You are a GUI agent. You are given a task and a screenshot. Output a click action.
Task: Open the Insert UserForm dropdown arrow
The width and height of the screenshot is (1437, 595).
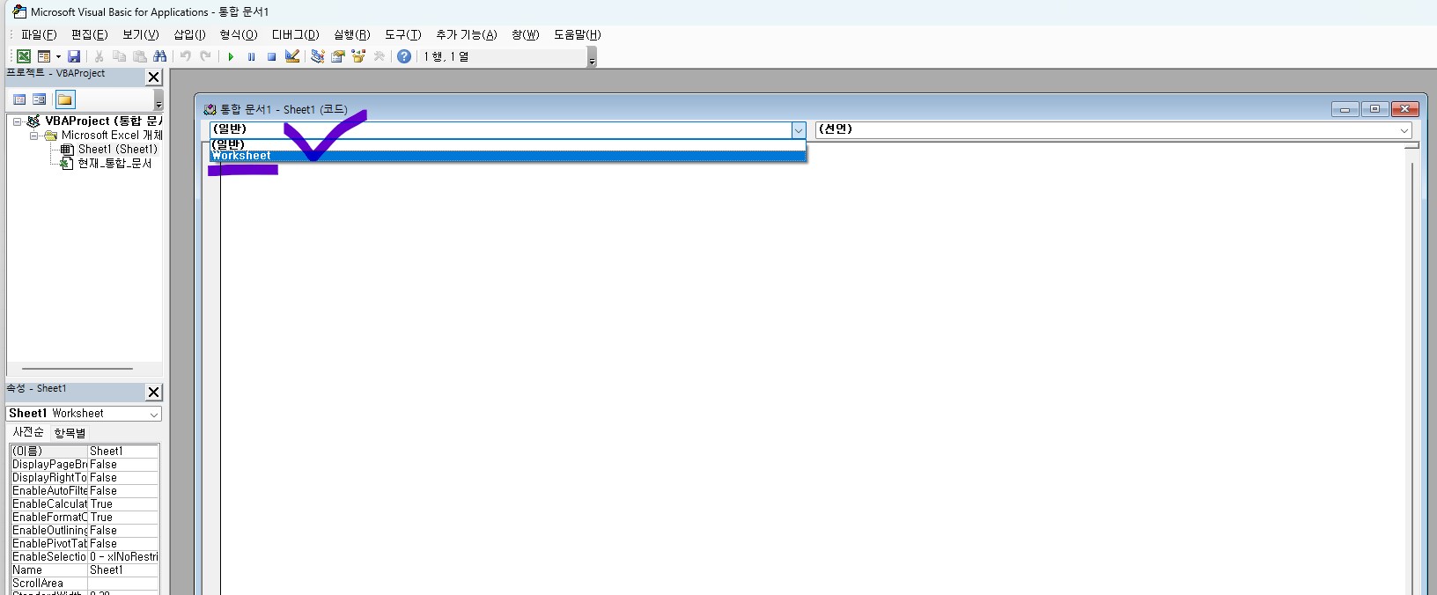coord(58,56)
